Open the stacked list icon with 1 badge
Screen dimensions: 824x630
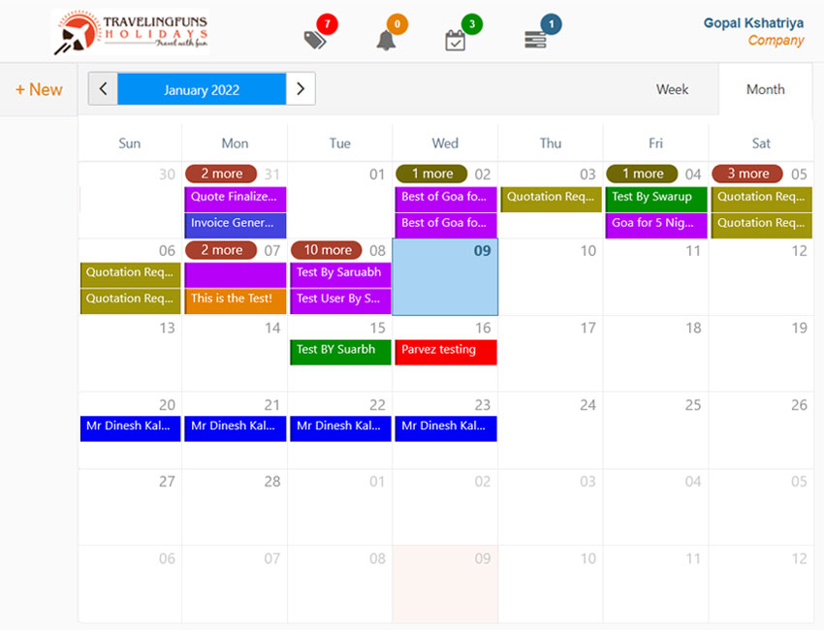pos(535,40)
